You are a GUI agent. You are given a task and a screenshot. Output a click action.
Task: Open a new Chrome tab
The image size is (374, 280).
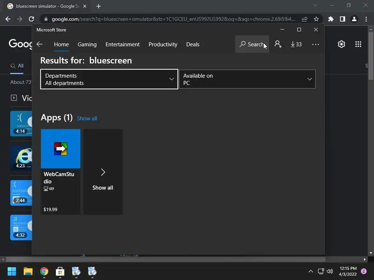[99, 6]
